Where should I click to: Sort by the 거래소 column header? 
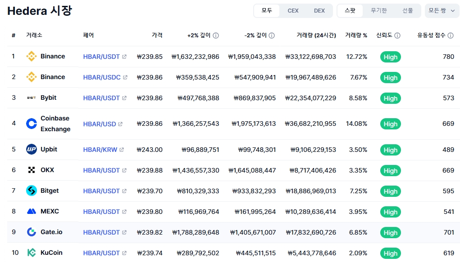coord(34,35)
